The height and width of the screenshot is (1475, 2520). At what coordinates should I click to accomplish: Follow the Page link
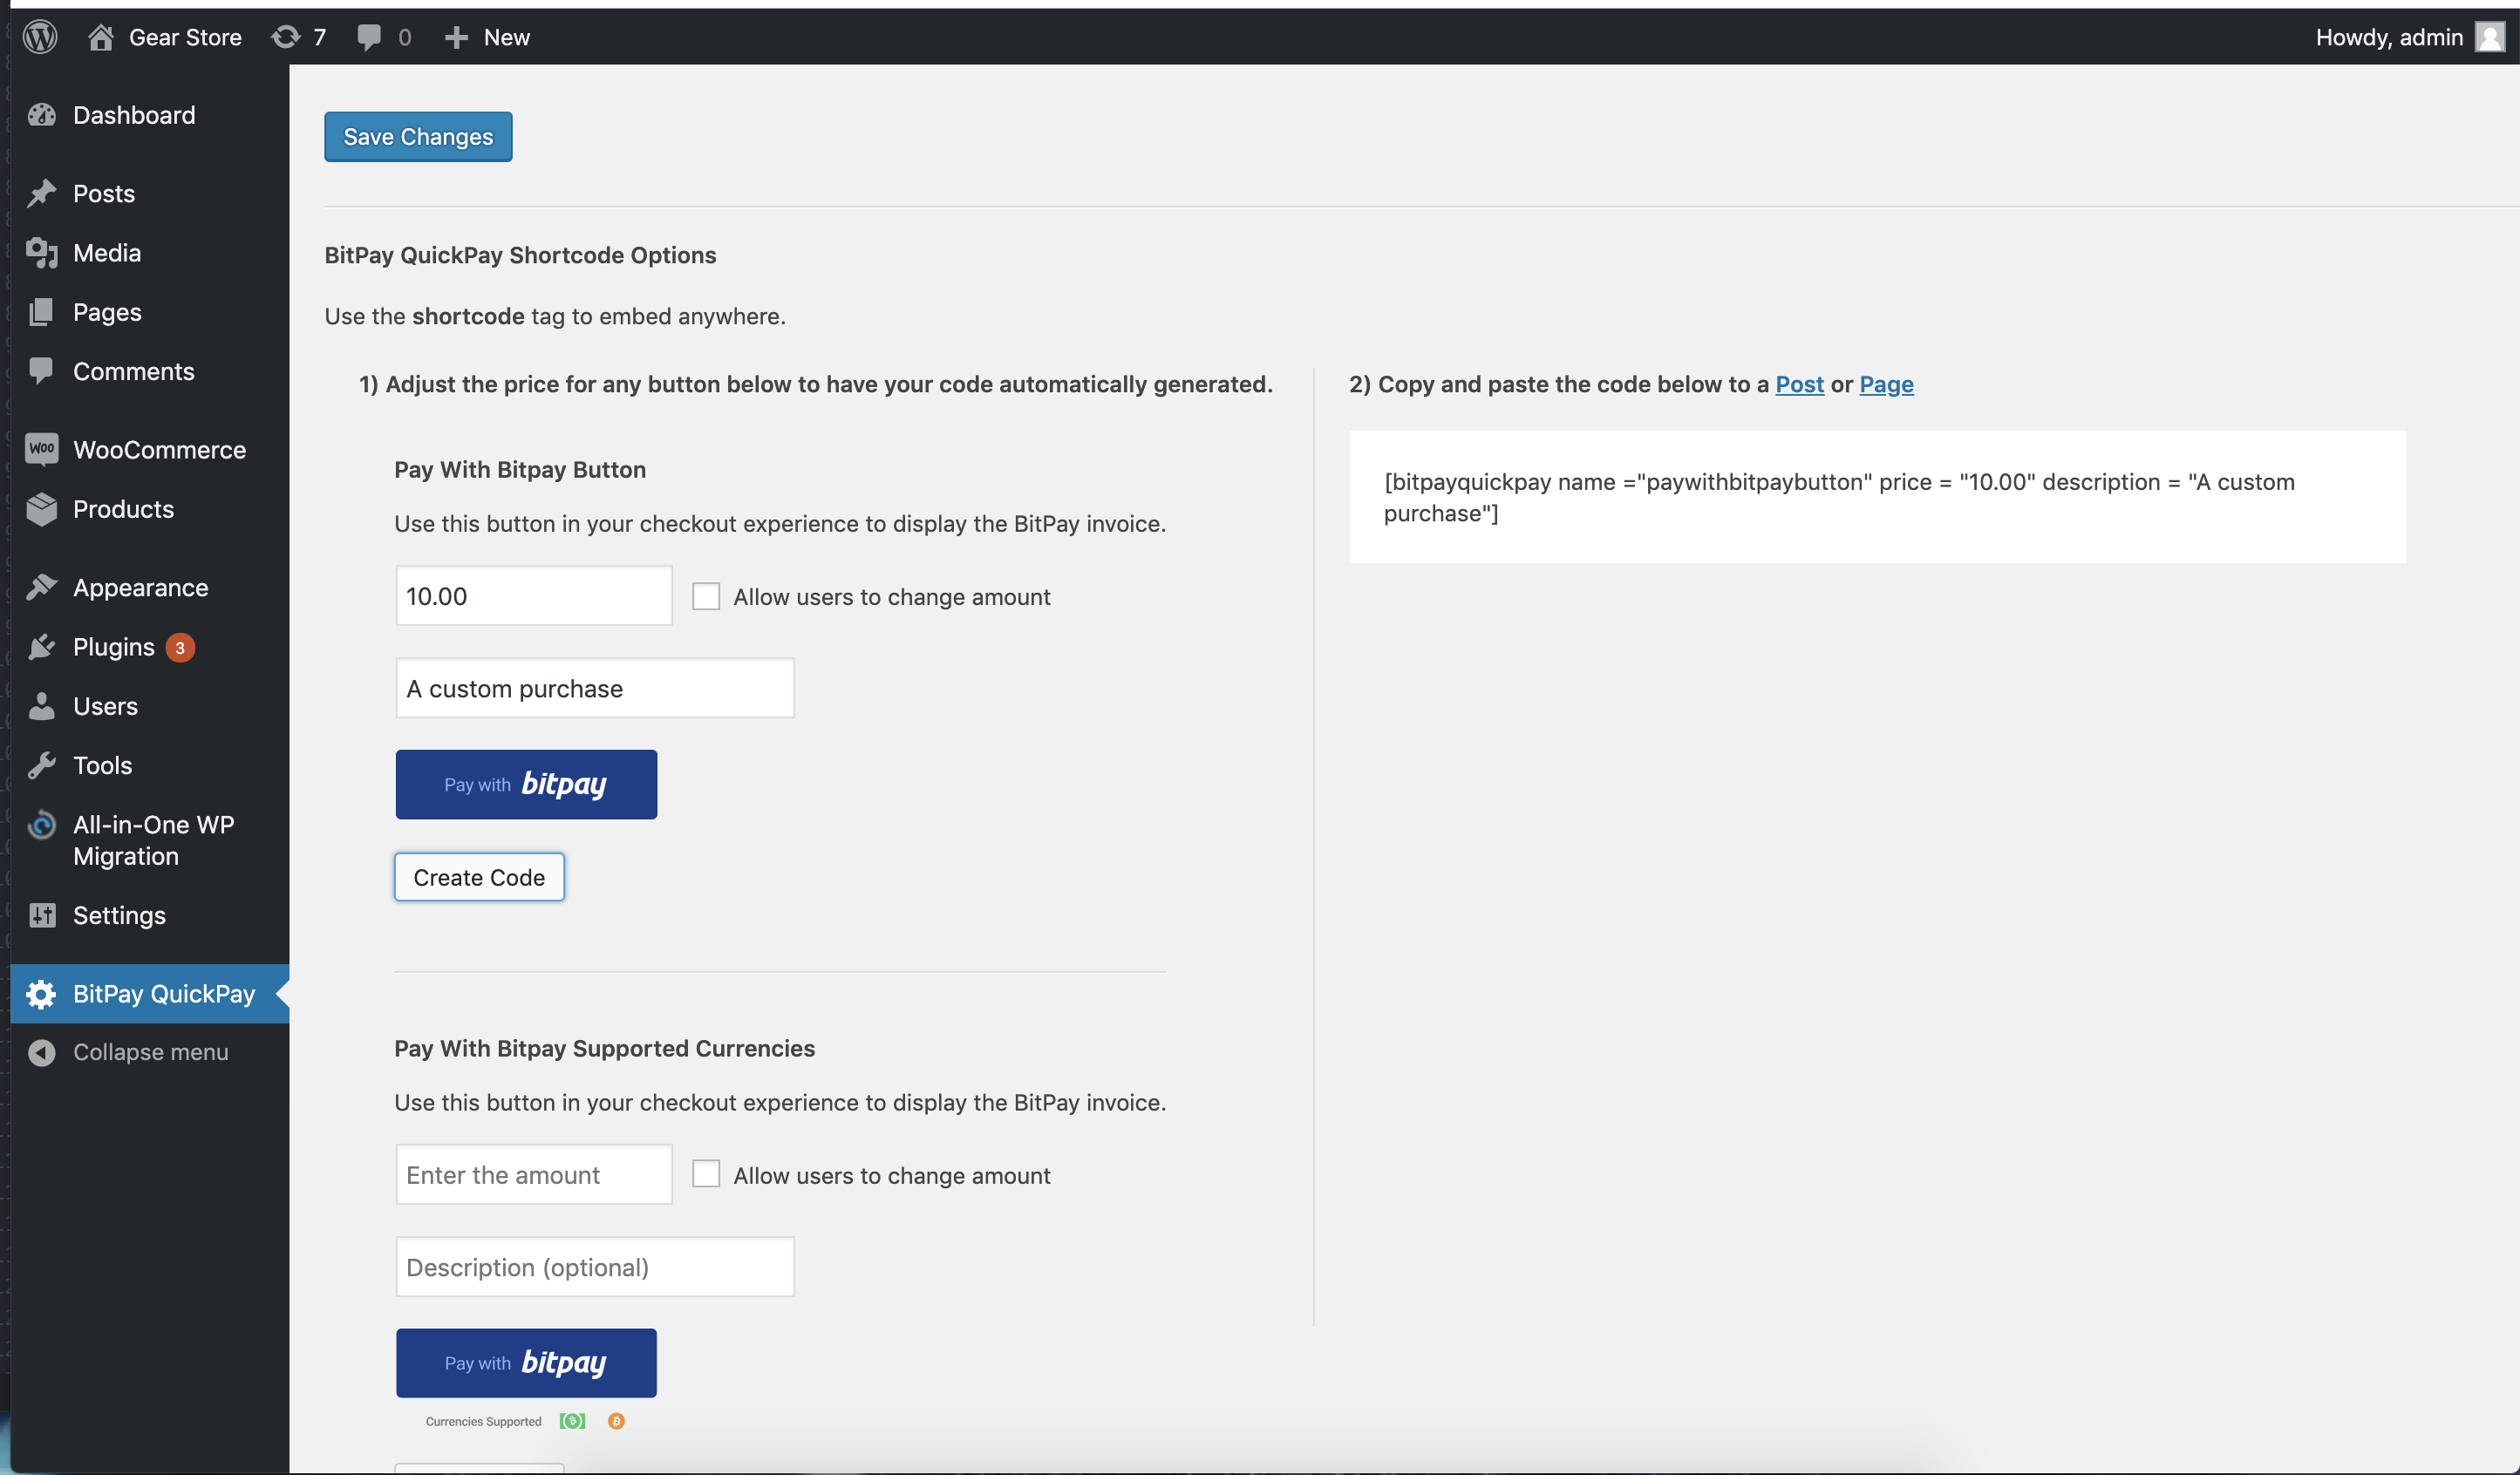tap(1886, 384)
